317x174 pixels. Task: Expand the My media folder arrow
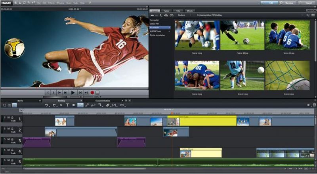pyautogui.click(x=170, y=27)
